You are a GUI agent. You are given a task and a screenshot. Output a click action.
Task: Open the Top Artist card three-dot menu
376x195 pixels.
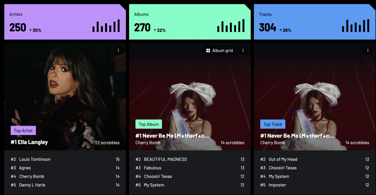click(118, 50)
